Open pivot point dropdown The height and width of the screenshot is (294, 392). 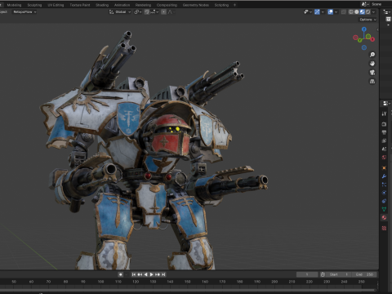click(137, 12)
